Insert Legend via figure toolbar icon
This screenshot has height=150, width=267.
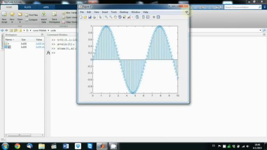tap(148, 17)
